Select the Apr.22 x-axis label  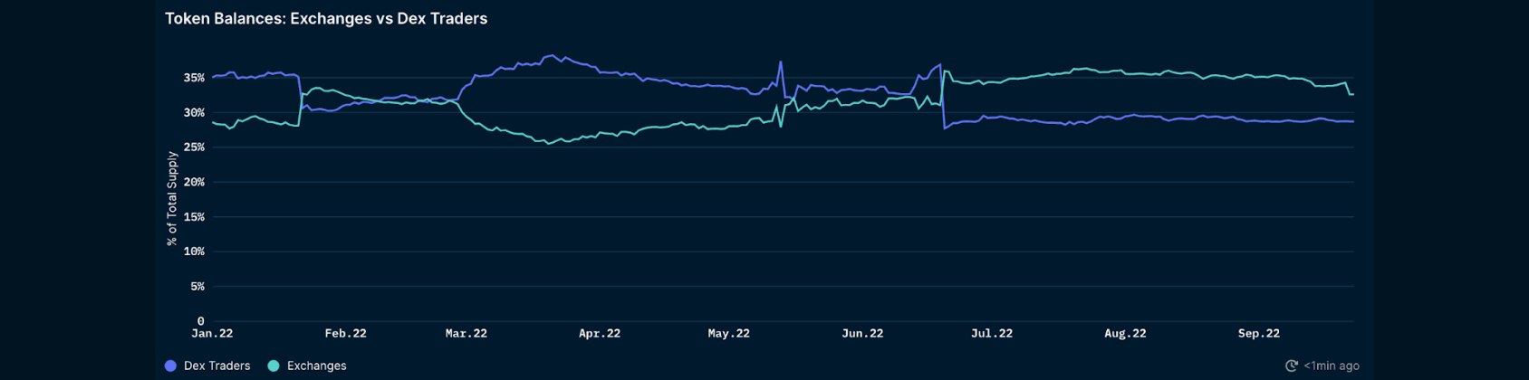[x=600, y=333]
